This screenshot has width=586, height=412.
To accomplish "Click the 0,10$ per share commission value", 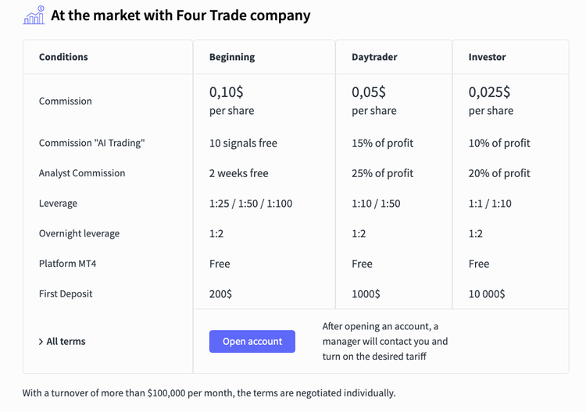I will point(231,101).
